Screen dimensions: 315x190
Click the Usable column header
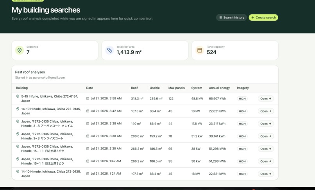155,88
